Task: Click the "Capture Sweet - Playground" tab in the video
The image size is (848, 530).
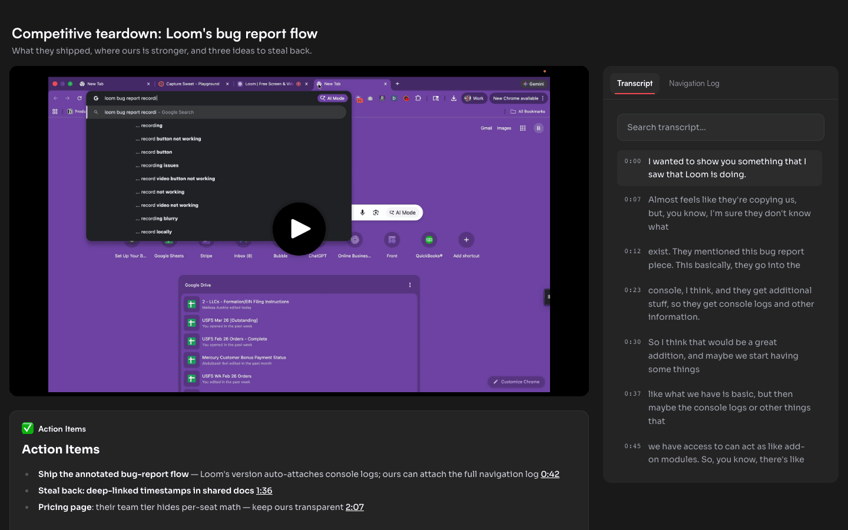Action: [193, 84]
